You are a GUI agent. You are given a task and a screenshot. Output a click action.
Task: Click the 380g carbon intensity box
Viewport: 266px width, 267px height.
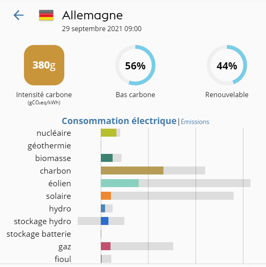coord(44,65)
